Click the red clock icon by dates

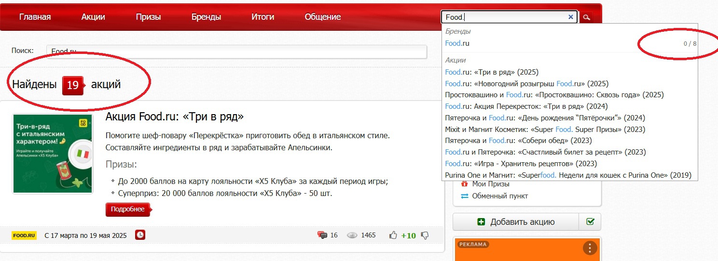pos(140,235)
